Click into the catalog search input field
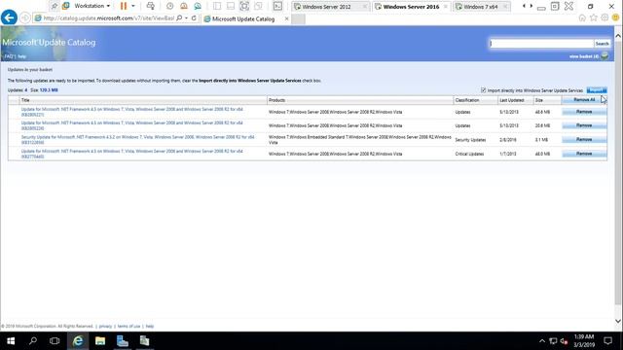This screenshot has width=623, height=350. pyautogui.click(x=541, y=44)
